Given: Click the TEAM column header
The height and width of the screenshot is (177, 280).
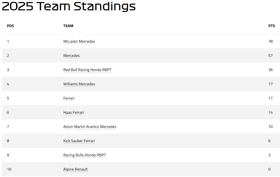Looking at the screenshot, I should (x=68, y=26).
